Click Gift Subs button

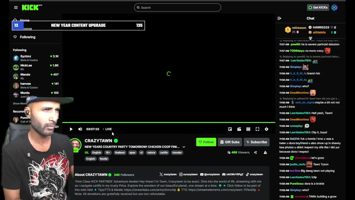pos(230,142)
